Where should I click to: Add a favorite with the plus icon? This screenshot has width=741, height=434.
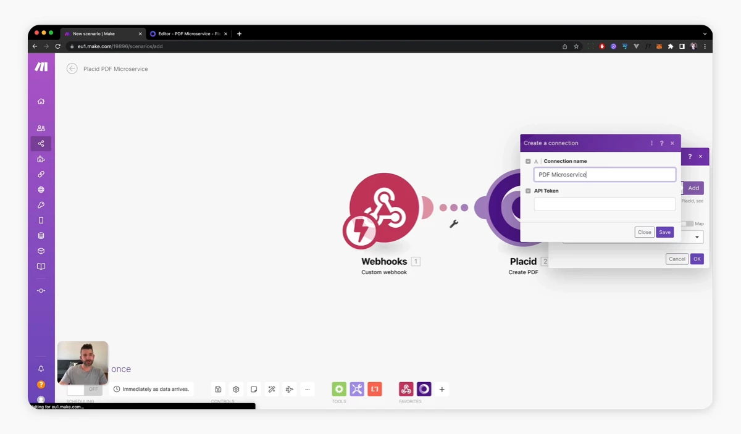(x=442, y=390)
